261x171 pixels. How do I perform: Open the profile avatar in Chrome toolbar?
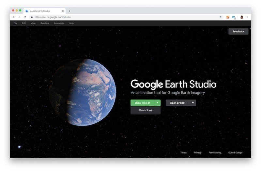(242, 17)
